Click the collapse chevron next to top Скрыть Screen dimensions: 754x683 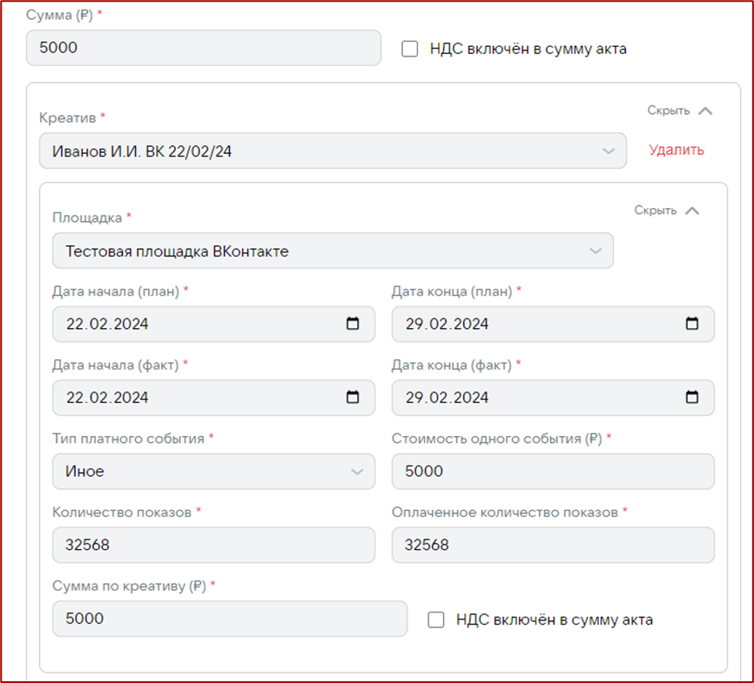click(704, 110)
